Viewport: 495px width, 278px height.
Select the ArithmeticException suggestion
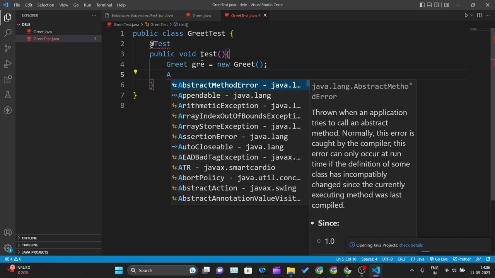pos(240,106)
